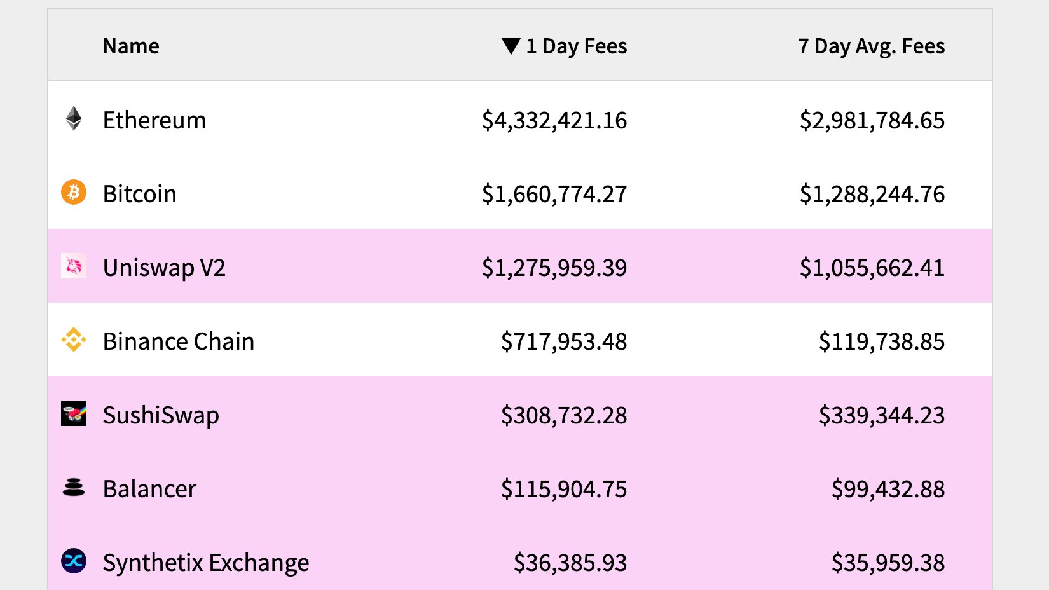The width and height of the screenshot is (1049, 590).
Task: Click the yellow Binance Chain icon
Action: 74,340
